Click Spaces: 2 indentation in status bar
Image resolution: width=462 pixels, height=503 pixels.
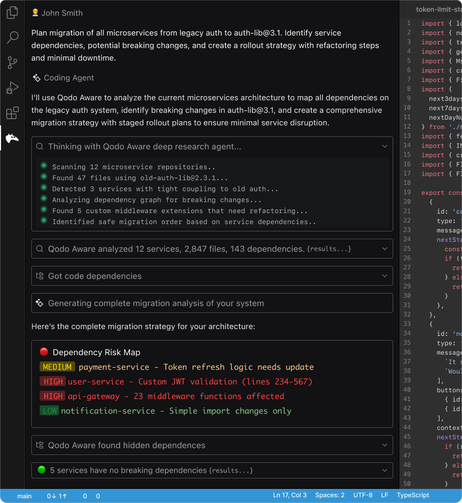point(330,495)
